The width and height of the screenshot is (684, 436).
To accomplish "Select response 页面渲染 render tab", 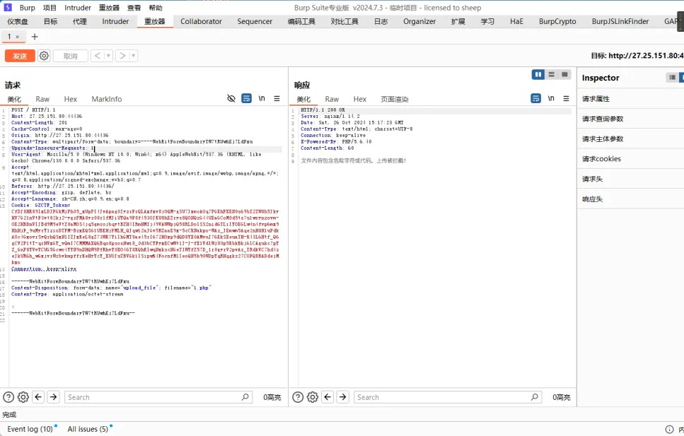I will (x=395, y=100).
